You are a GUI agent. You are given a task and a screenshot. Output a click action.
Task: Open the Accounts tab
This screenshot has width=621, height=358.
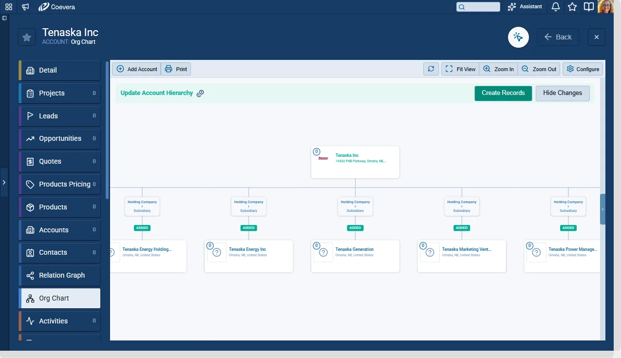coord(59,230)
